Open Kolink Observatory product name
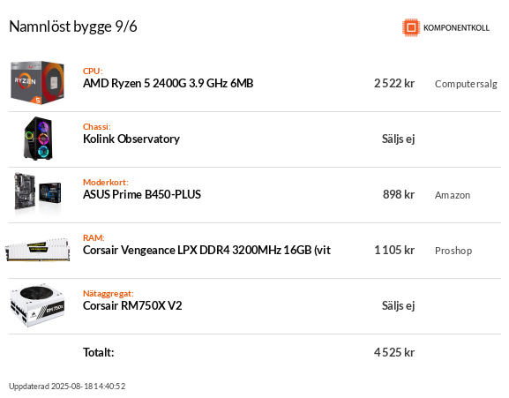Screen dimensions: 509x398 [x=131, y=139]
